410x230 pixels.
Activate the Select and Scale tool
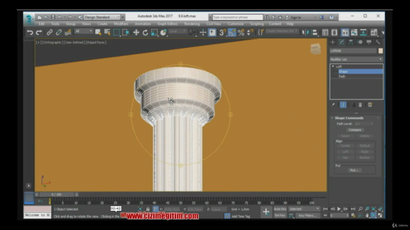(154, 33)
